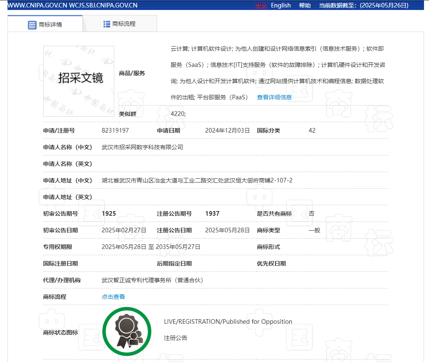Screen dimensions: 429x362
Task: Select the applicant address starting 湖北省武汉市
Action: pyautogui.click(x=197, y=180)
